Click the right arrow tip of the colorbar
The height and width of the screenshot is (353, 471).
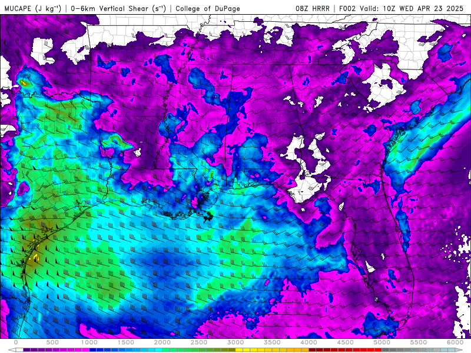point(460,350)
